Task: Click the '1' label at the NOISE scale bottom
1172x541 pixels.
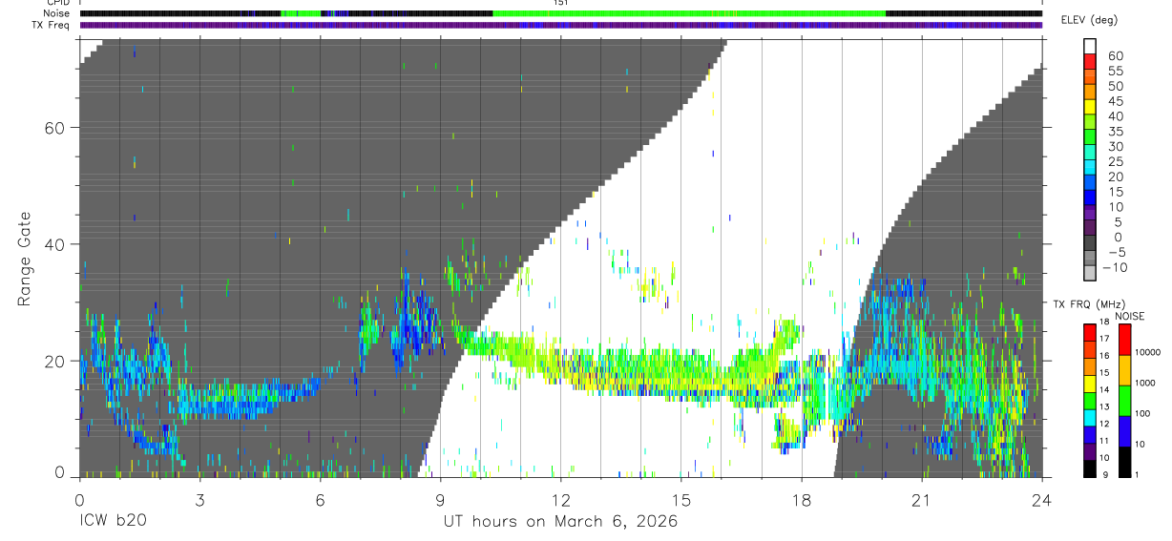Action: 1139,475
